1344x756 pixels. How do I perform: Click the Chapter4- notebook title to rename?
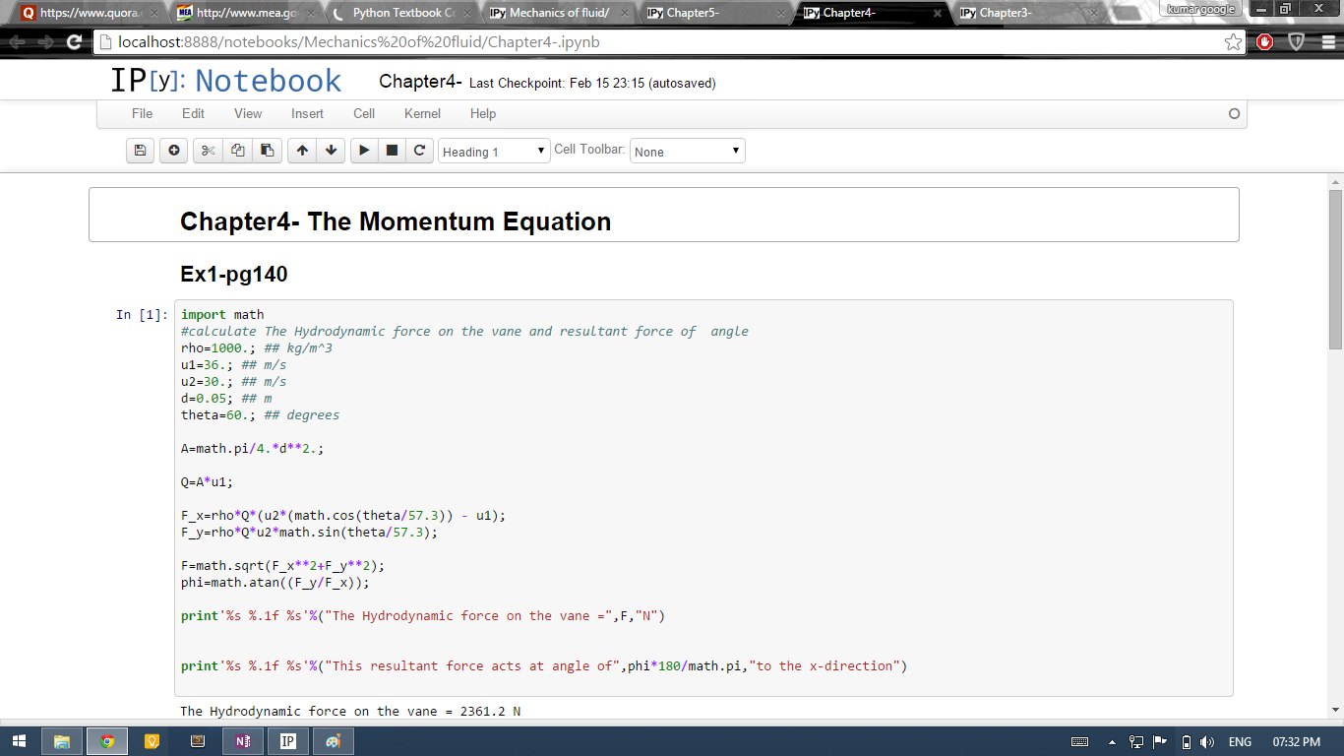coord(420,82)
